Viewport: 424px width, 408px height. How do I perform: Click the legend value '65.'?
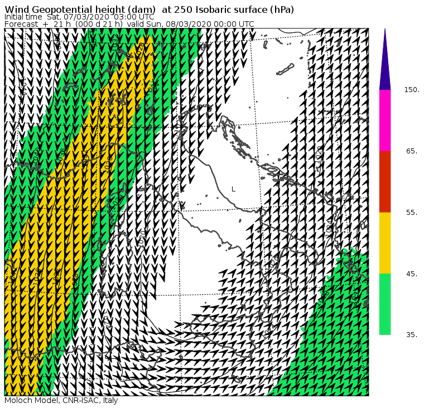[x=412, y=151]
